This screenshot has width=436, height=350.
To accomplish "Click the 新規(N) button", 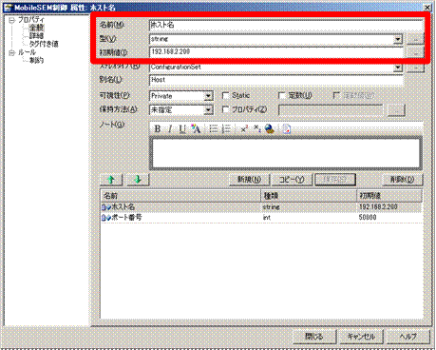I will click(250, 180).
